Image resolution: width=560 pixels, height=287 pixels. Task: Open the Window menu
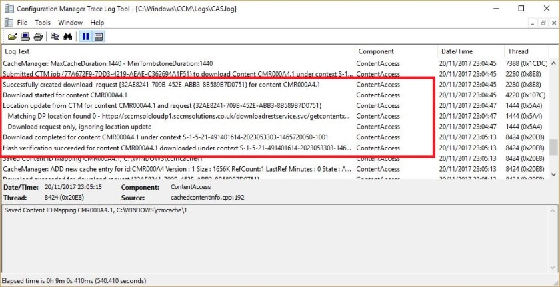coord(70,23)
